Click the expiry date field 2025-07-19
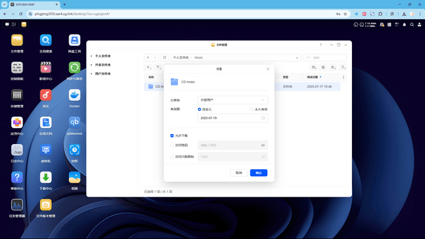The image size is (425, 239). [x=233, y=118]
